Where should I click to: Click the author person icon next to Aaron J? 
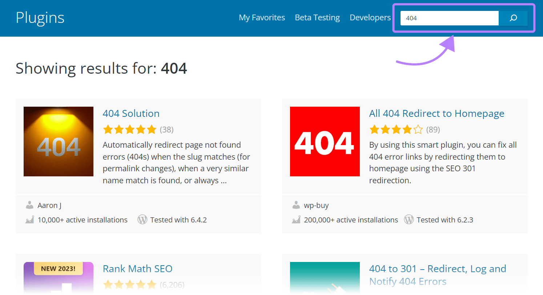(x=29, y=205)
